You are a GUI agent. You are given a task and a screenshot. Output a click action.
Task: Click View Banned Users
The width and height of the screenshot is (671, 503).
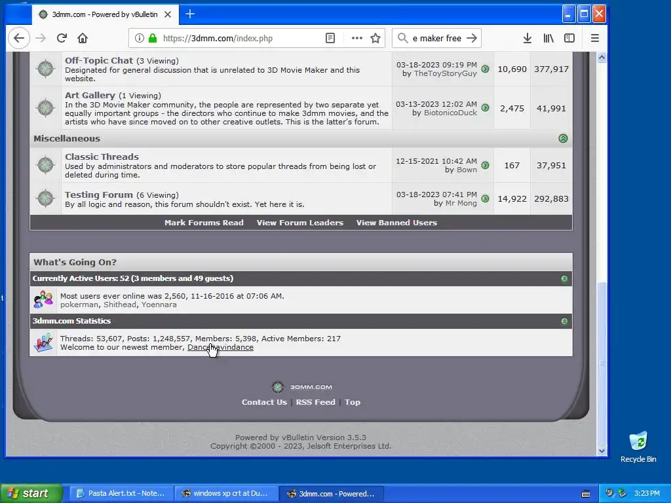pyautogui.click(x=396, y=223)
